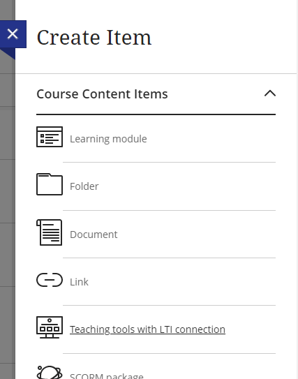Viewport: 298px width, 379px height.
Task: Select the SCORM package label
Action: (x=107, y=376)
